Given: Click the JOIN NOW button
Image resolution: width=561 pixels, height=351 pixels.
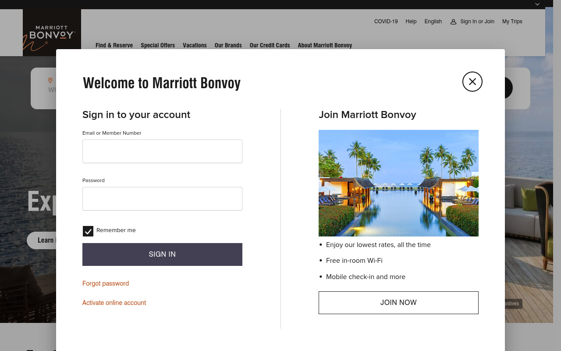Looking at the screenshot, I should pyautogui.click(x=398, y=303).
